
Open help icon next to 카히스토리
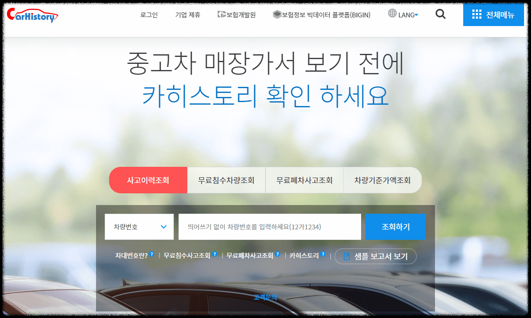[x=323, y=254]
